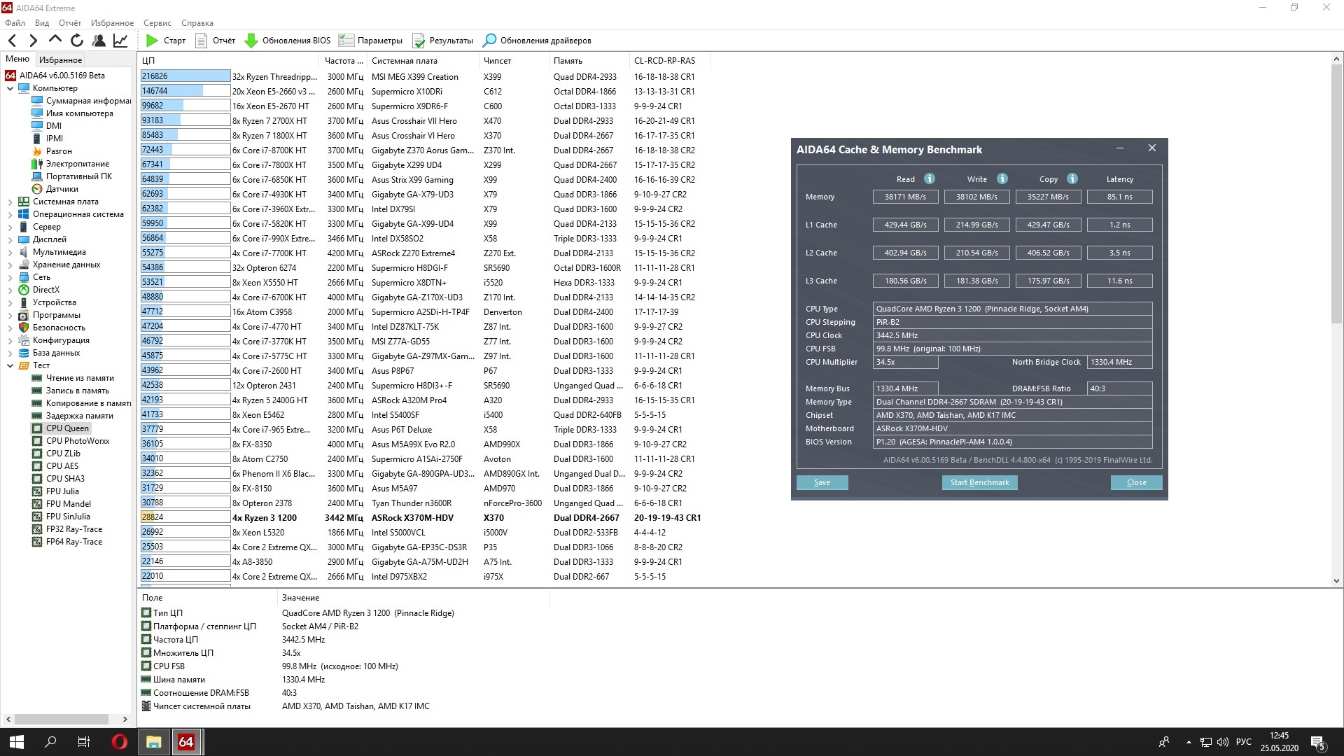The image size is (1344, 756).
Task: Click the ЦП column header
Action: pos(228,61)
